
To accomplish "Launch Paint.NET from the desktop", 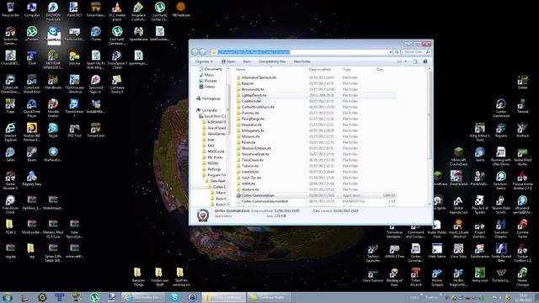I will click(74, 9).
